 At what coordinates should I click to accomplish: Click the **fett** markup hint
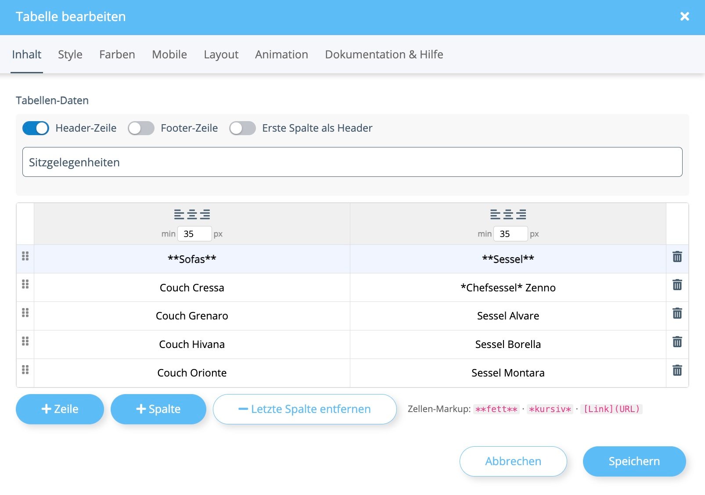point(496,409)
